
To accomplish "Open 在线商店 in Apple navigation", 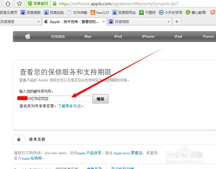I will (58, 36).
